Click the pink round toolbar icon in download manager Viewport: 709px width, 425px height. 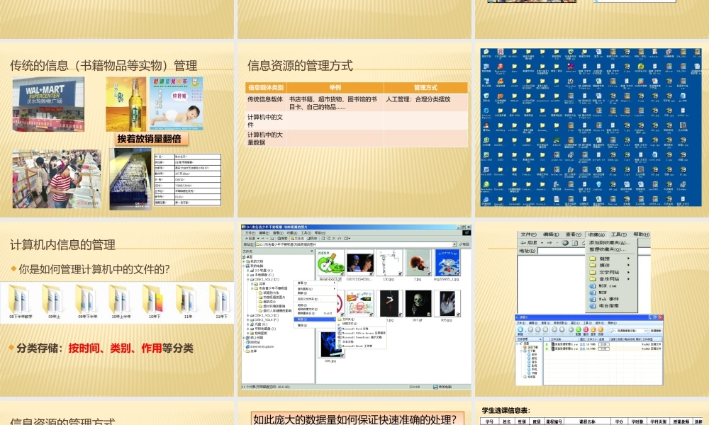click(x=586, y=330)
